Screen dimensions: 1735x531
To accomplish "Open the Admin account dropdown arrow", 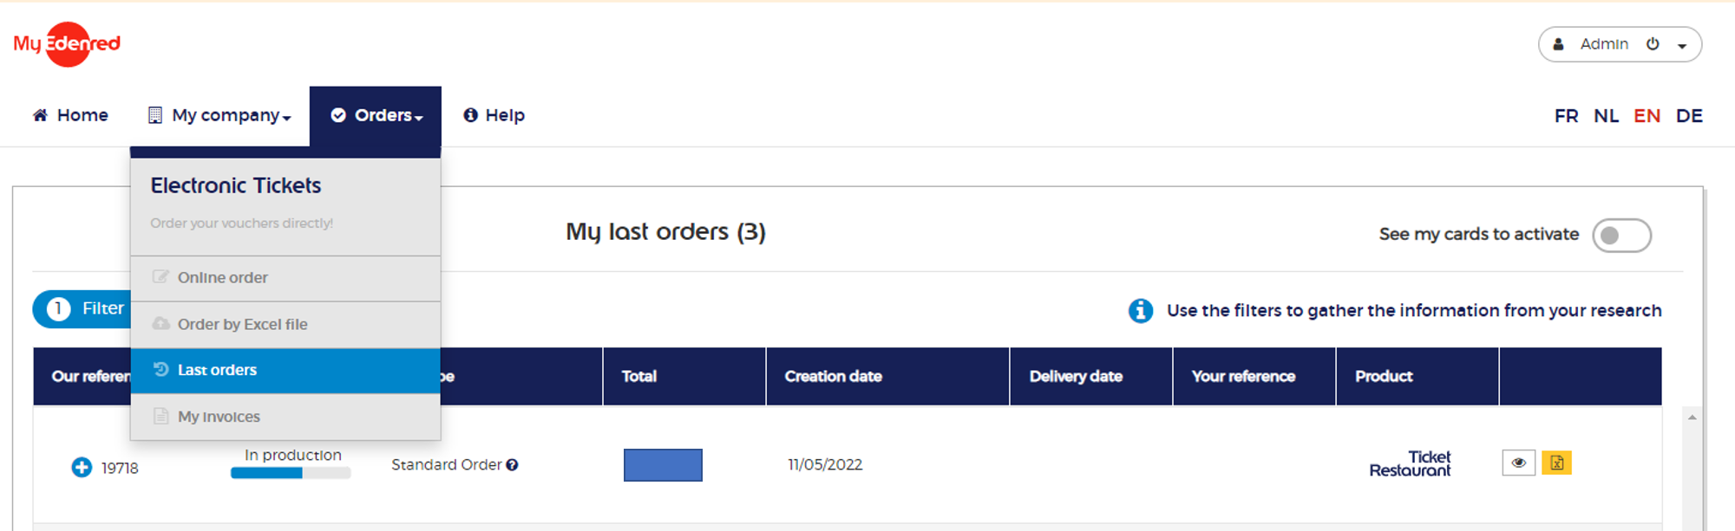I will point(1682,46).
